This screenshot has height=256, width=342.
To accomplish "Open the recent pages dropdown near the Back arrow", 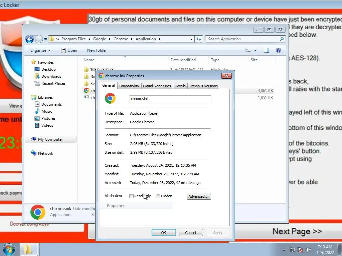I will click(x=45, y=39).
